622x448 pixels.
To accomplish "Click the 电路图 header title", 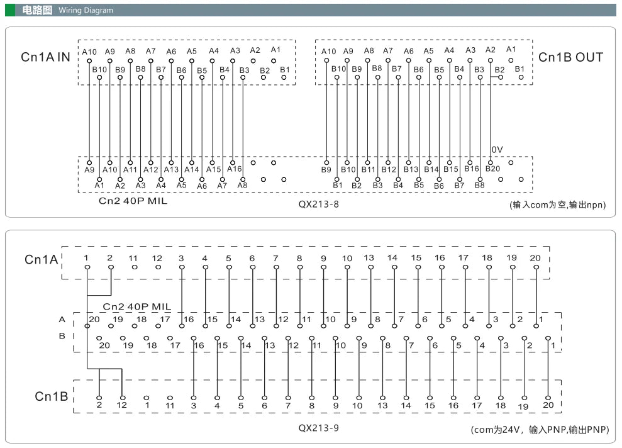I will point(37,10).
